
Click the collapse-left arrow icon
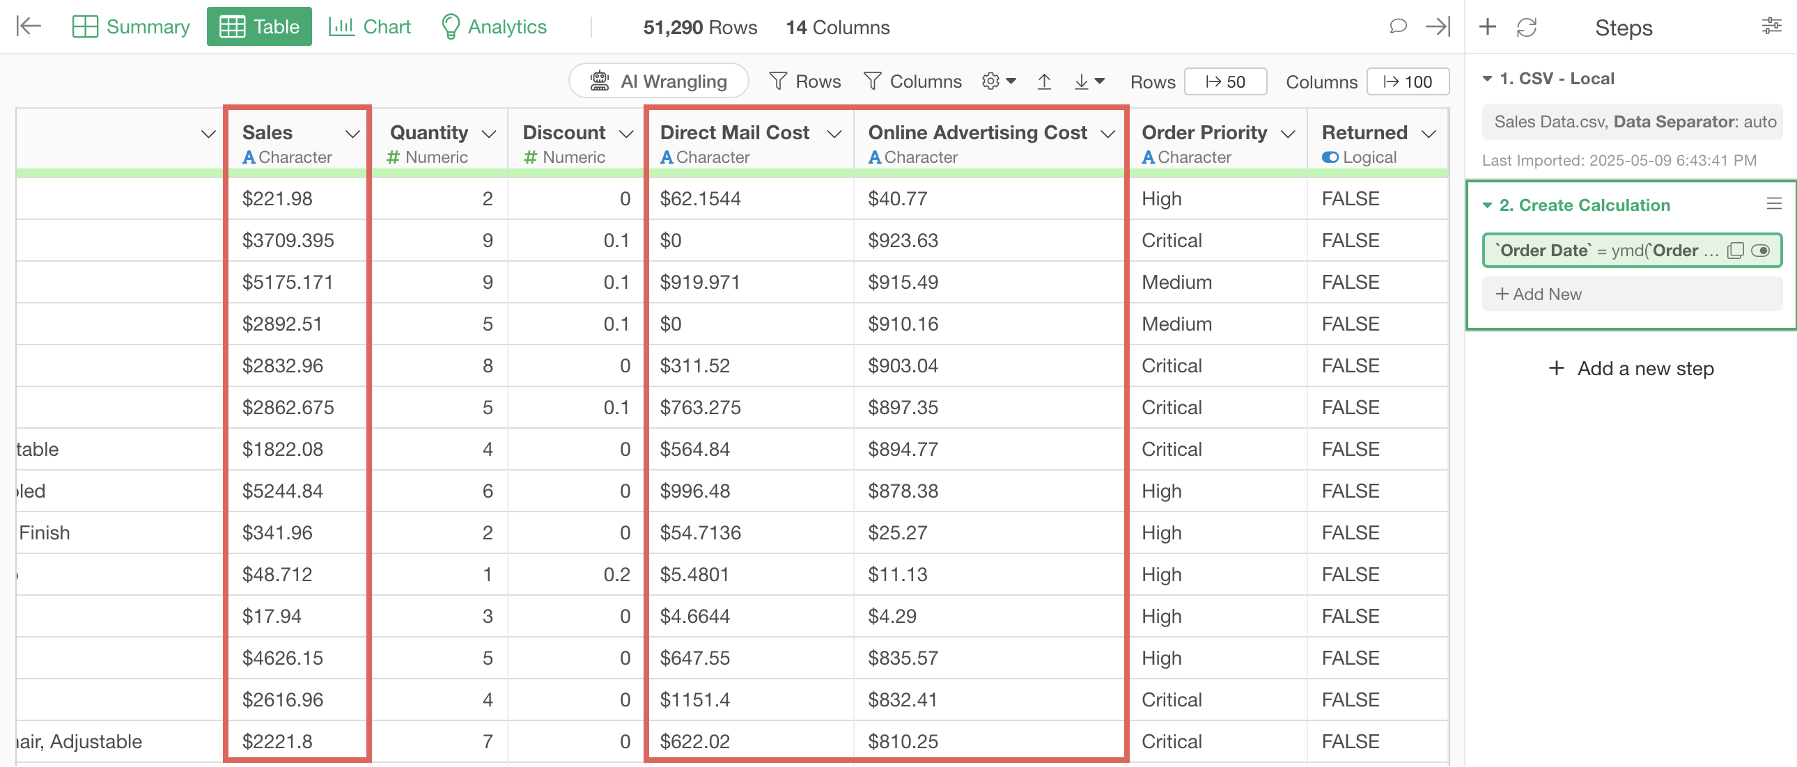29,26
